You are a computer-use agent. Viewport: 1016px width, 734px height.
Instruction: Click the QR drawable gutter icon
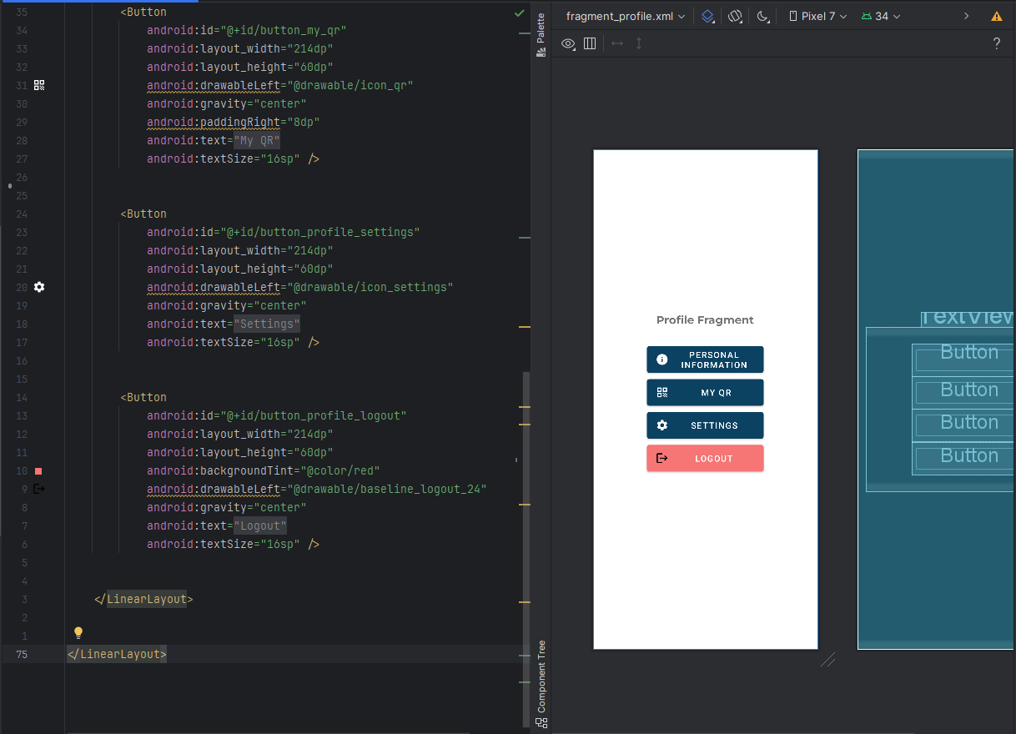tap(39, 85)
